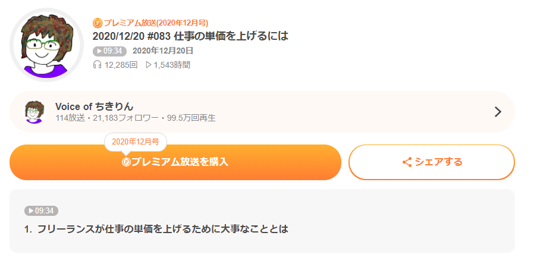Expand channel page with right chevron
The width and height of the screenshot is (534, 267).
pyautogui.click(x=498, y=112)
